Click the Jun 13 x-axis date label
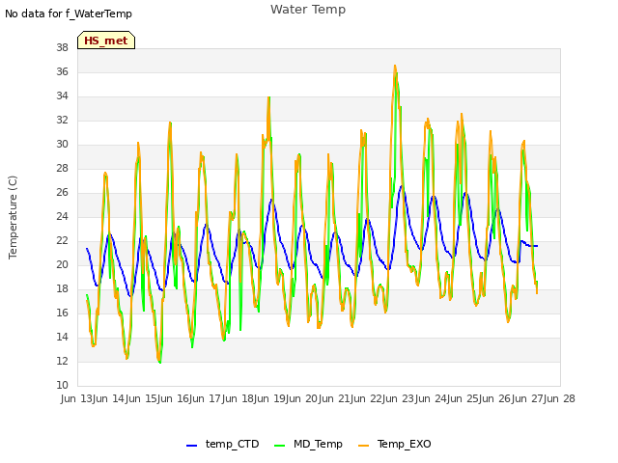The height and width of the screenshot is (463, 618). coord(78,398)
